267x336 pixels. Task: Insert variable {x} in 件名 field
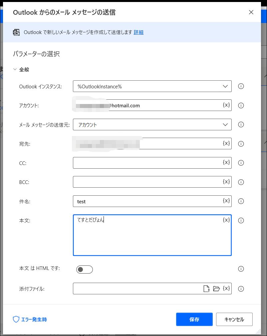[x=226, y=201]
